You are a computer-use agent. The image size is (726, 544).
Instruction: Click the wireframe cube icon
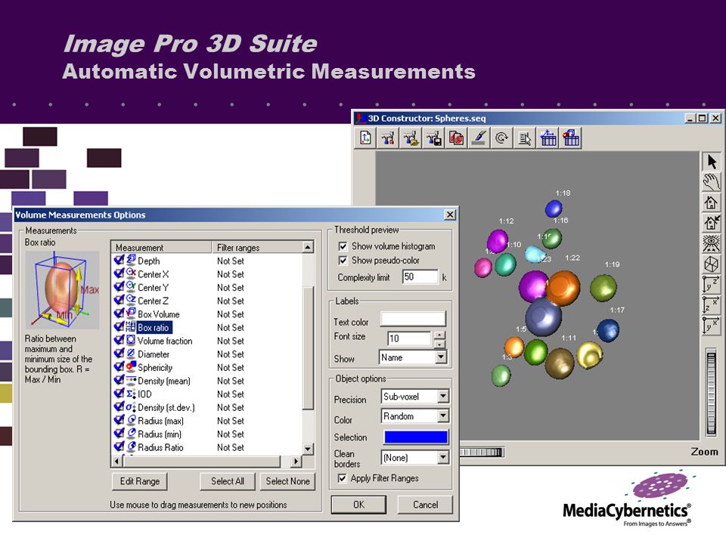(x=712, y=264)
